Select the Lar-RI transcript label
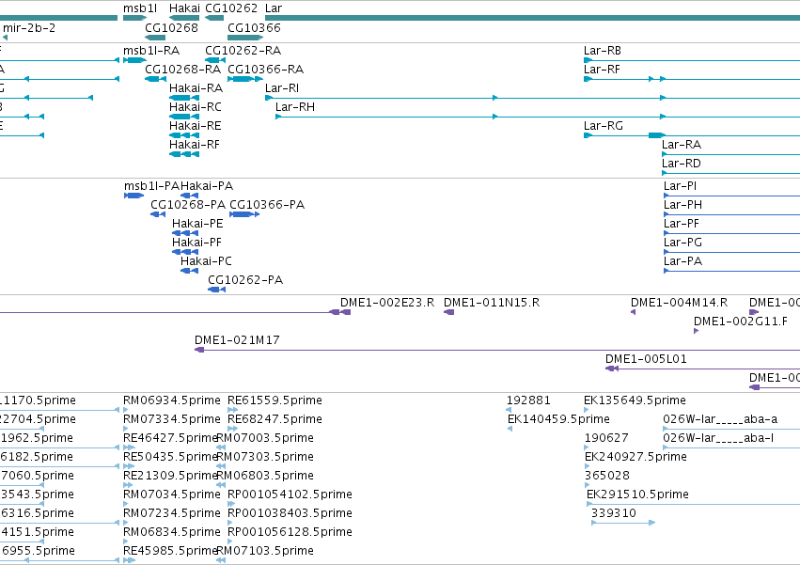 pyautogui.click(x=282, y=88)
